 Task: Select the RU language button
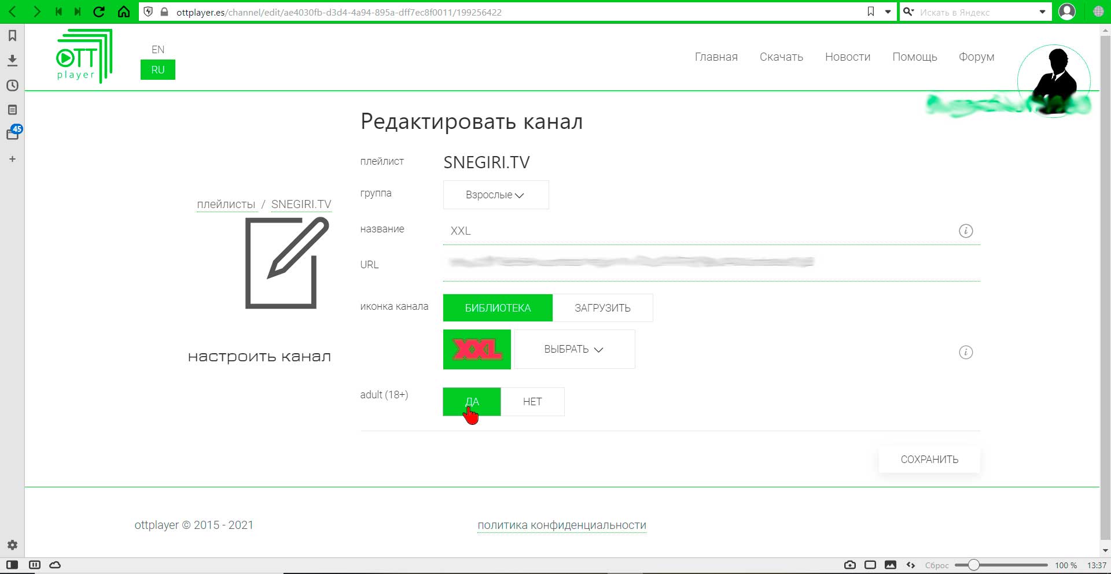[x=157, y=70]
